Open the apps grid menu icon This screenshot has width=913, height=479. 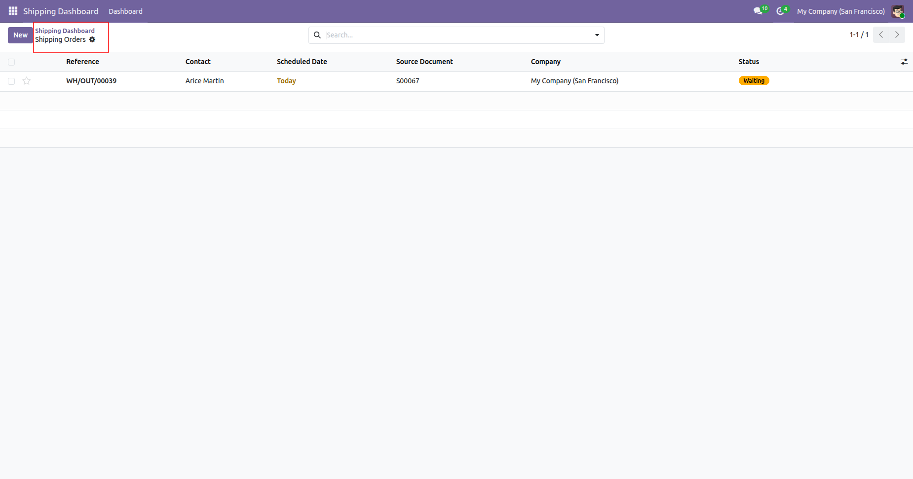pos(13,11)
